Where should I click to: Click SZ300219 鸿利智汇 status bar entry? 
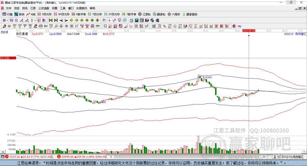(289, 157)
